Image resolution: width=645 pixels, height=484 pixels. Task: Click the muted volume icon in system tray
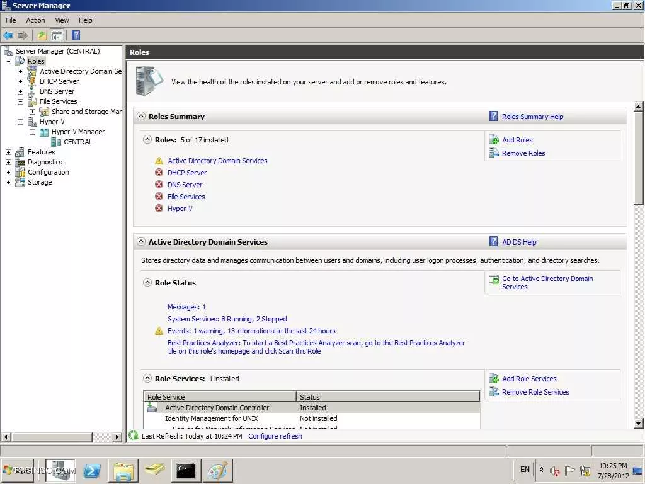(555, 470)
